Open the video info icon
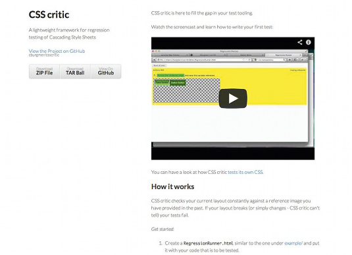 [309, 42]
